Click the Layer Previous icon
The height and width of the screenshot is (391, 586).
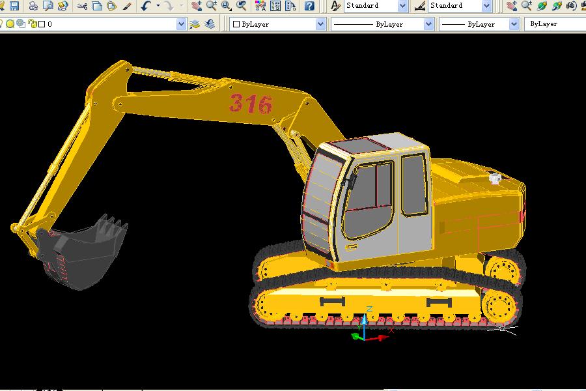click(x=210, y=24)
